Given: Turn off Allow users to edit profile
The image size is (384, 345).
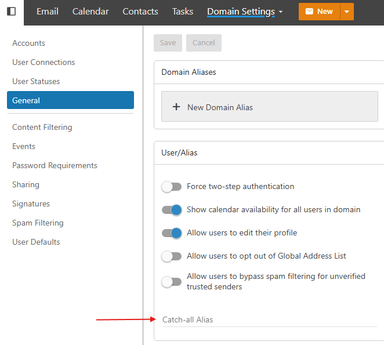Looking at the screenshot, I should pyautogui.click(x=171, y=233).
